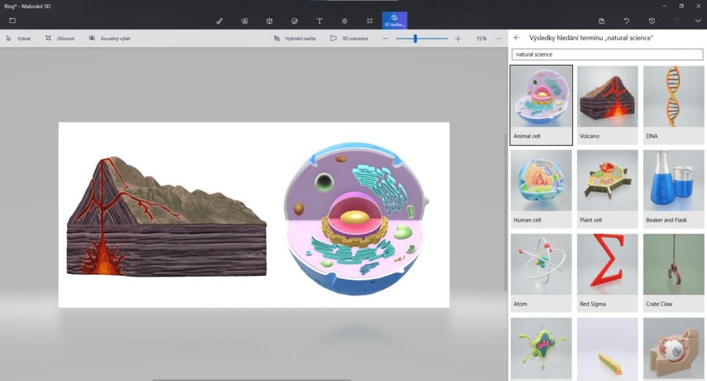Open the Canvas settings tool
Viewport: 707px width, 381px height.
(x=369, y=21)
